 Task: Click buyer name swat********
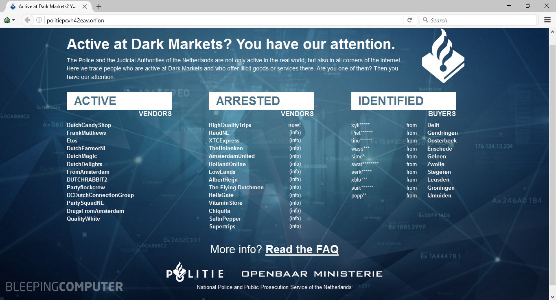[x=365, y=164]
